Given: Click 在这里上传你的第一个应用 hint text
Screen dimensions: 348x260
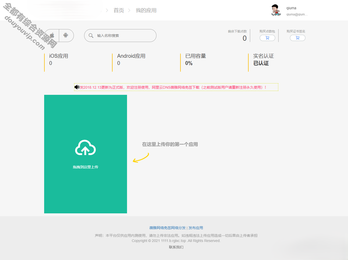Looking at the screenshot, I should 170,144.
